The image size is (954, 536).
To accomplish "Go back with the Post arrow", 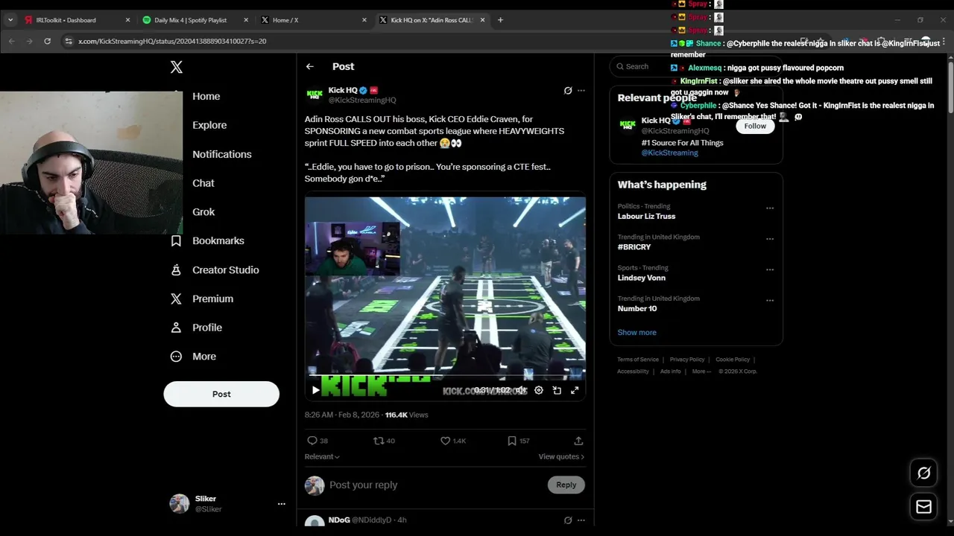I will (x=309, y=66).
